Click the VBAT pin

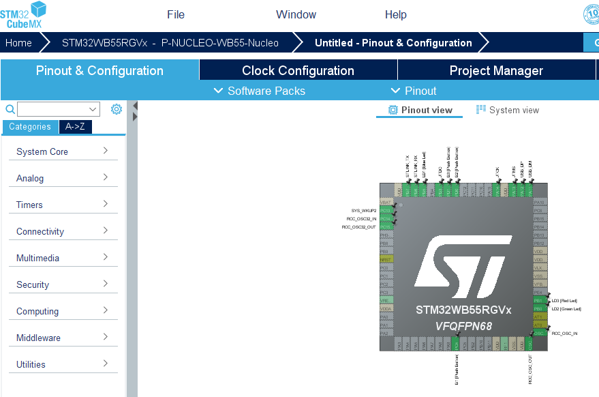[x=386, y=203]
